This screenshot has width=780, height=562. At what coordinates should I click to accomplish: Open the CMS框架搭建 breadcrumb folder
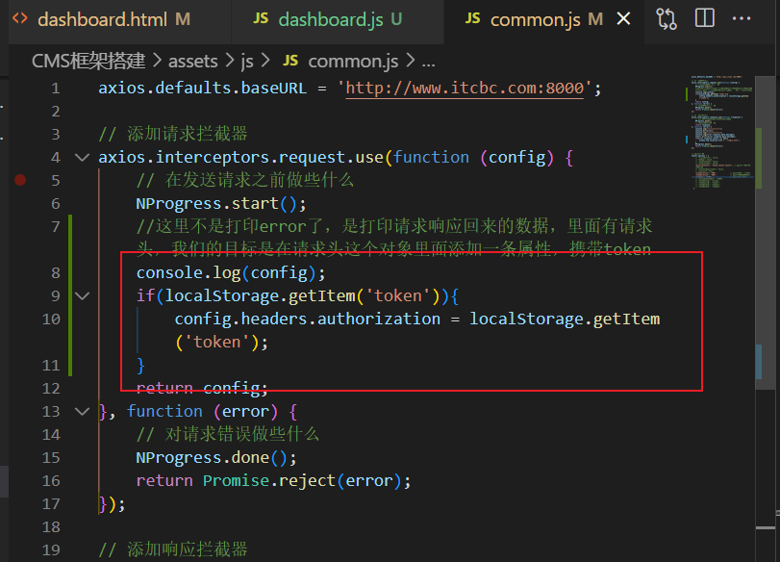(x=88, y=62)
